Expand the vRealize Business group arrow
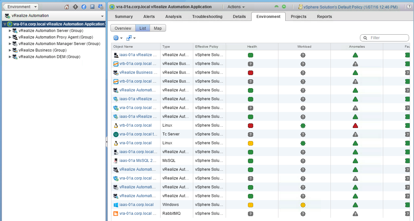 [10, 50]
